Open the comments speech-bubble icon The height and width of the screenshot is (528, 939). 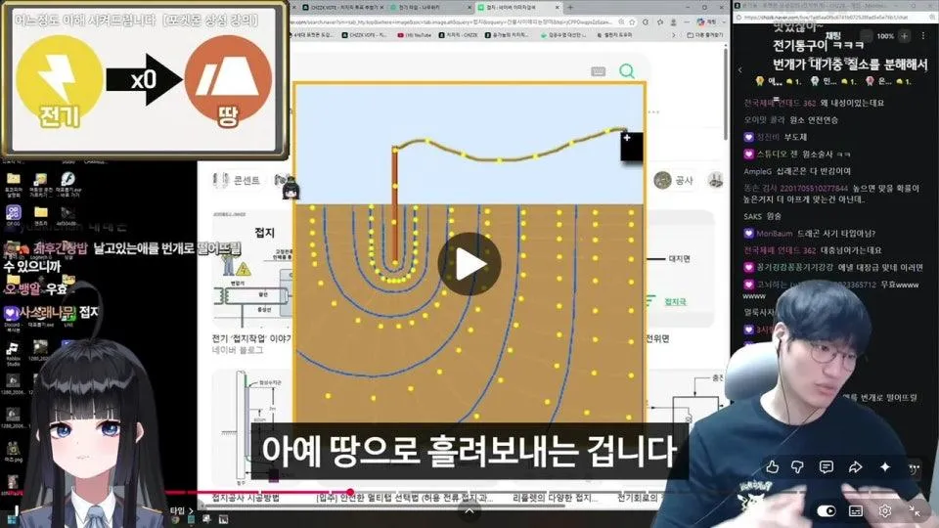click(827, 467)
